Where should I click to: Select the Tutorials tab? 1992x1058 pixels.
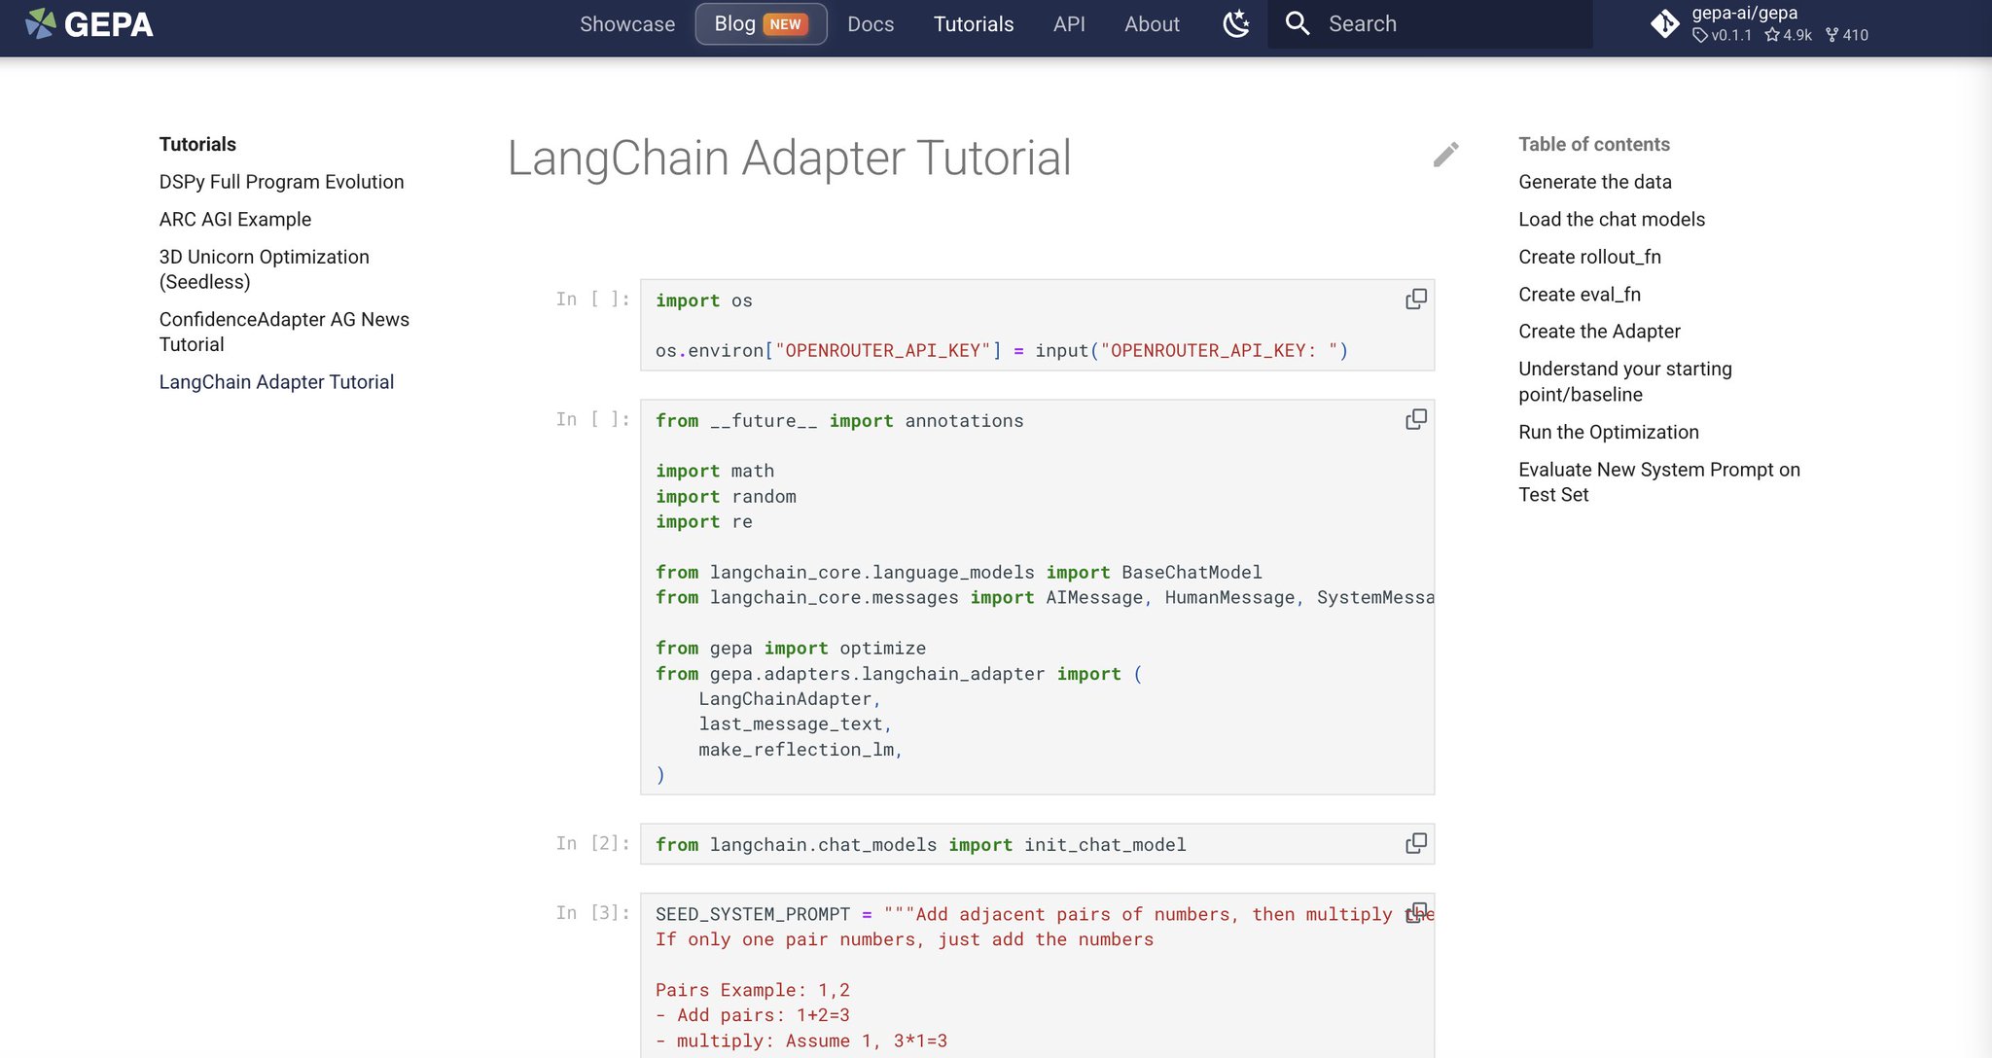tap(974, 24)
